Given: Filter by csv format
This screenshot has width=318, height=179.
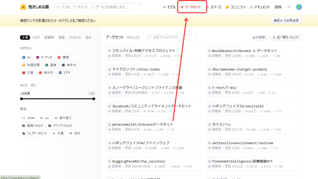Looking at the screenshot, I should pos(45,118).
